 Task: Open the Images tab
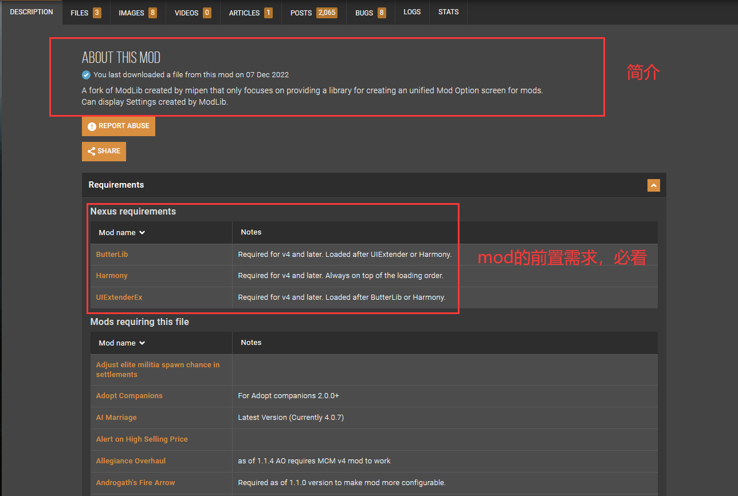138,13
